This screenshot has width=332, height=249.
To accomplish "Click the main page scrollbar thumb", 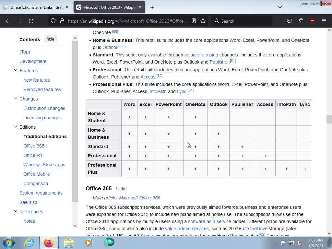I will point(329,119).
